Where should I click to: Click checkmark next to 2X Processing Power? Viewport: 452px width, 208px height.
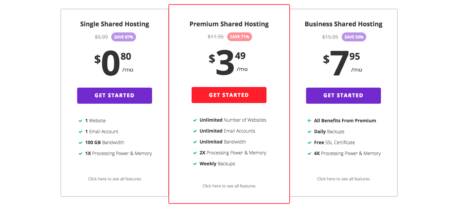[x=195, y=153]
